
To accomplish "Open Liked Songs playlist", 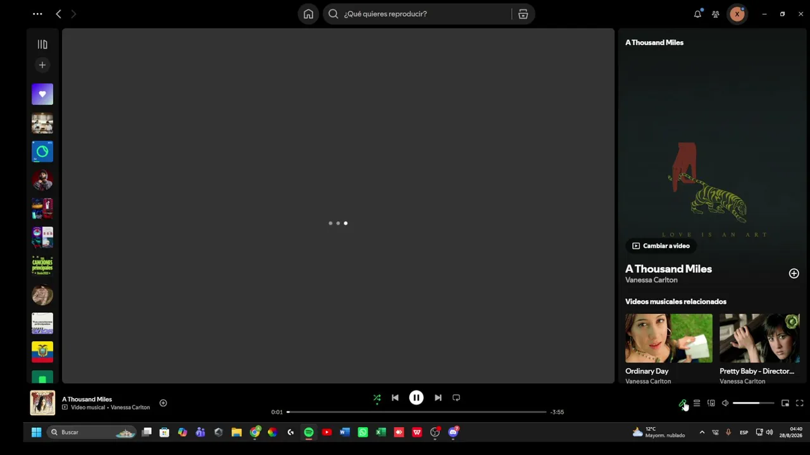I will [x=42, y=94].
